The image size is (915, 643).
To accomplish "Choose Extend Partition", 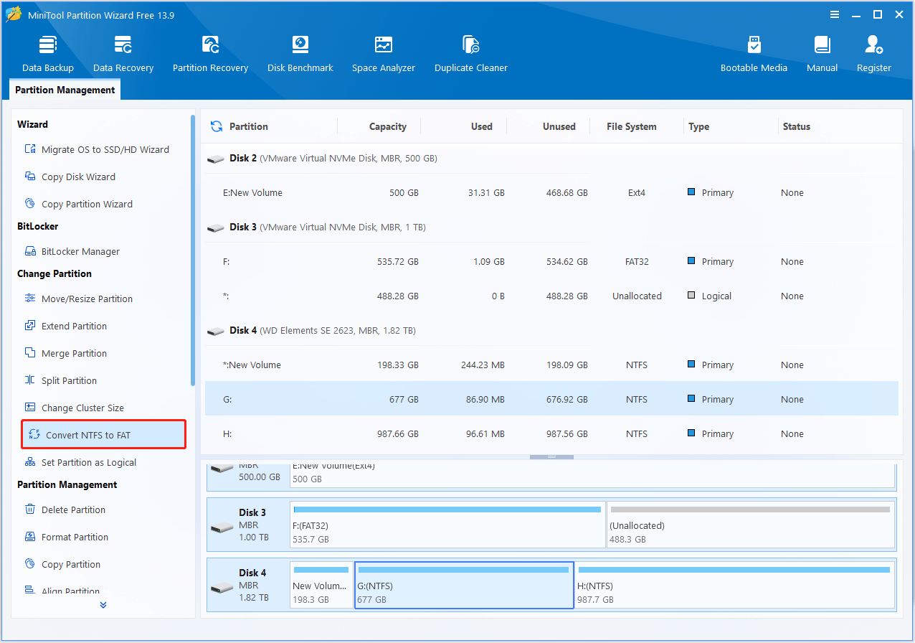I will pyautogui.click(x=65, y=326).
